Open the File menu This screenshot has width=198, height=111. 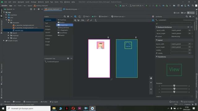coord(6,2)
